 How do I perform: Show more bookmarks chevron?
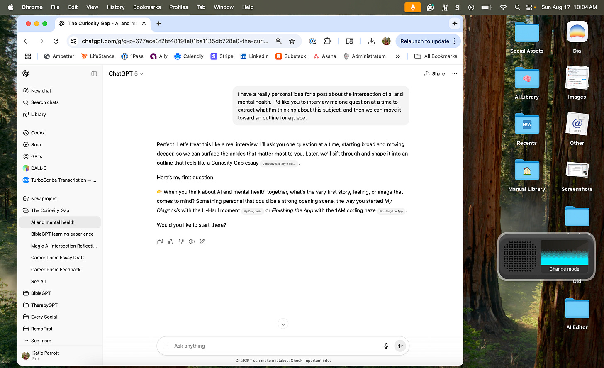pos(398,56)
